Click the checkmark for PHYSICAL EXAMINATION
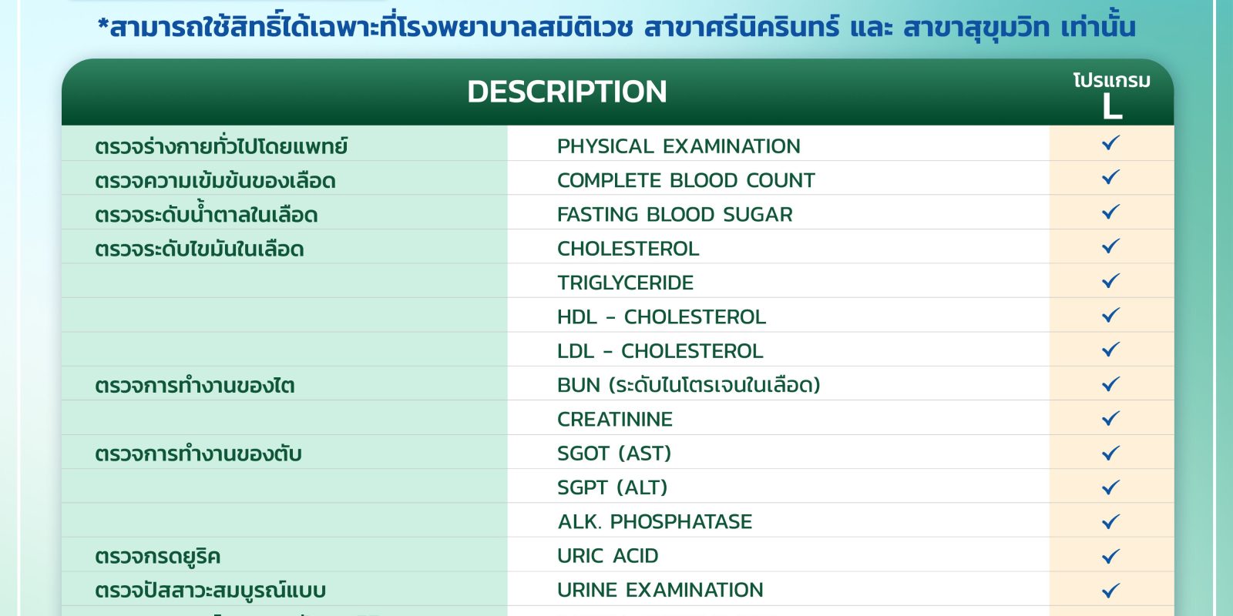1233x616 pixels. tap(1110, 143)
